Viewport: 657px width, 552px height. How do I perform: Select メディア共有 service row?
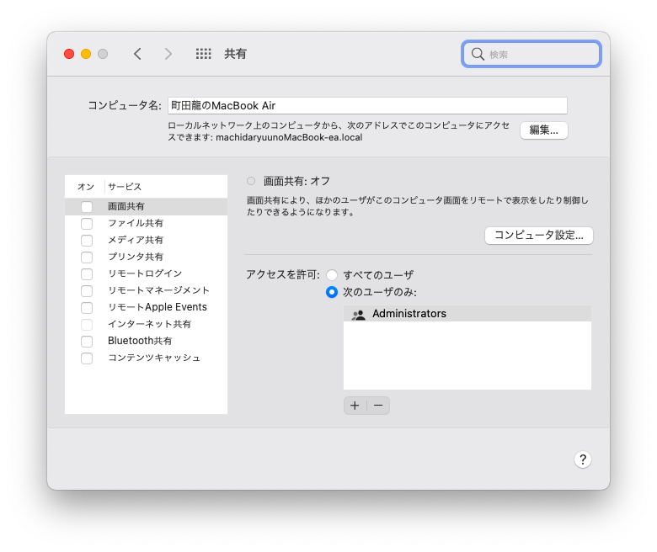tap(147, 240)
